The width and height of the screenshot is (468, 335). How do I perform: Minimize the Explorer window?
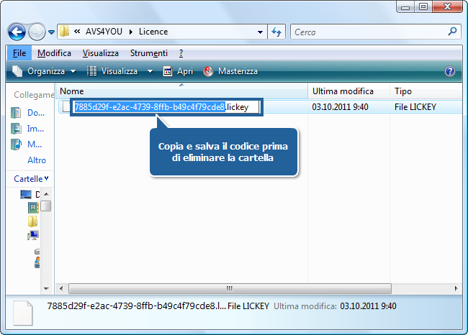coord(405,7)
